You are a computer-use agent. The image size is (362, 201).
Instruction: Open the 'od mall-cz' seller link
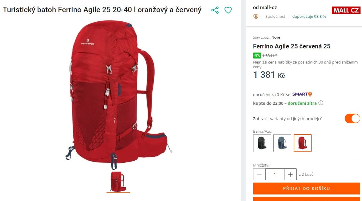tap(265, 8)
